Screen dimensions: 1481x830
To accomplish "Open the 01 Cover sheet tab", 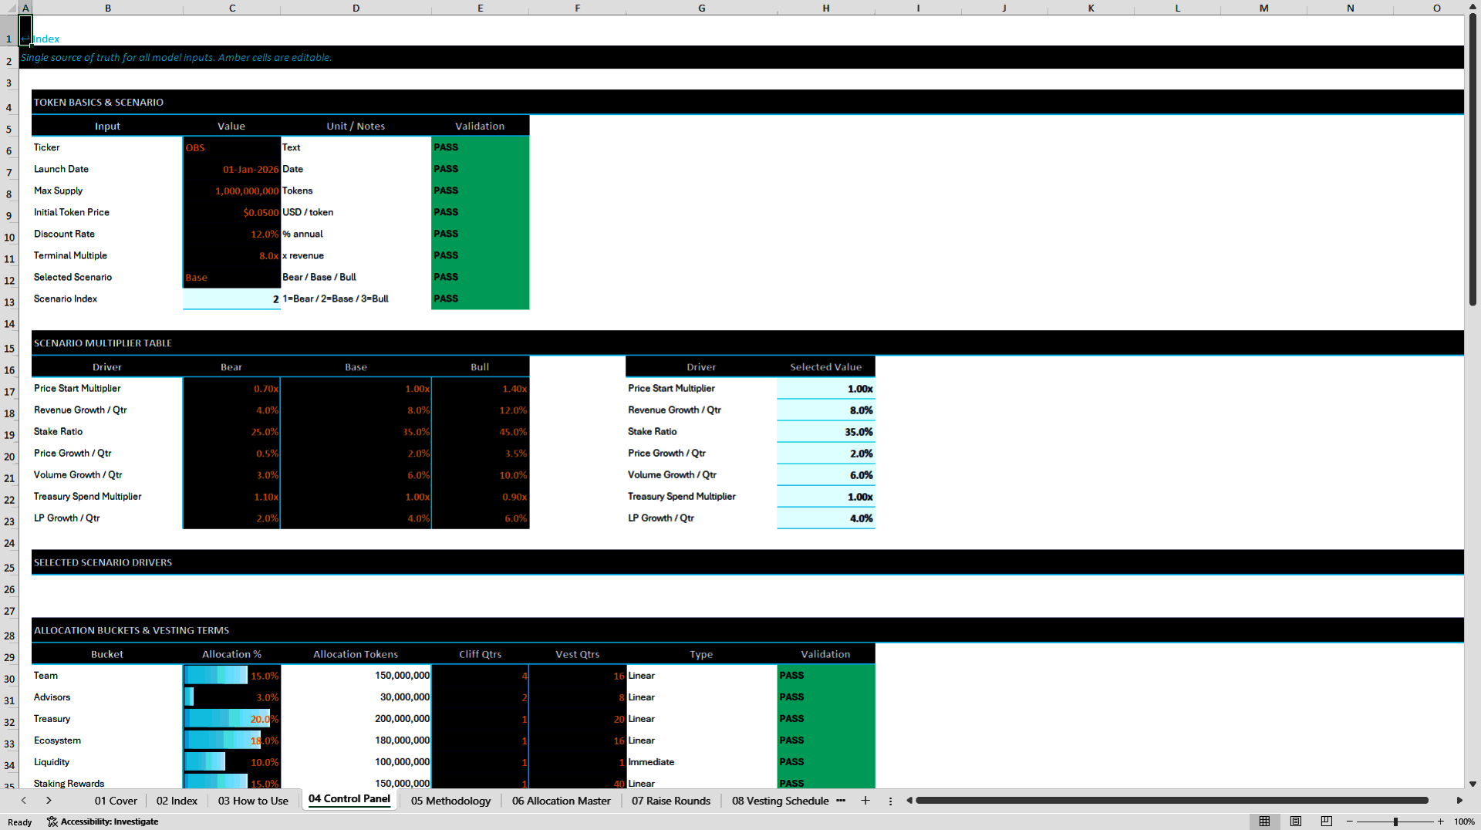I will 116,801.
